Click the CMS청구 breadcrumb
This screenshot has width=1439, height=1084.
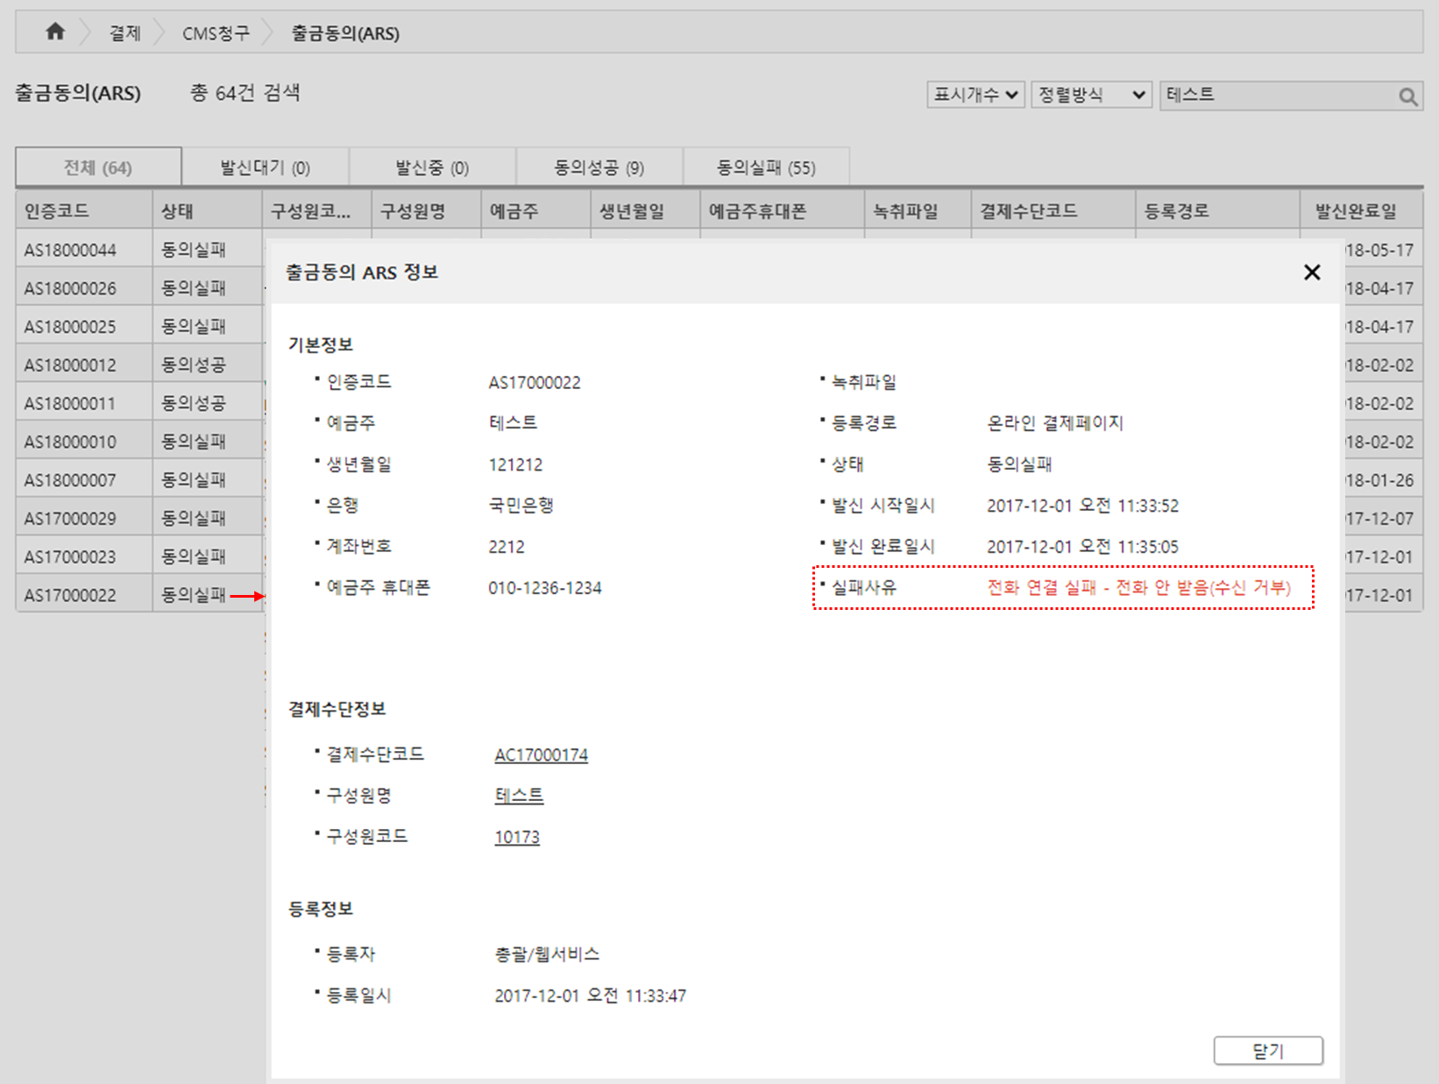[216, 33]
